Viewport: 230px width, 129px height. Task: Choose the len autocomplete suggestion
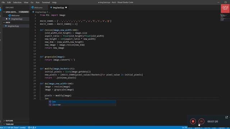point(82,102)
